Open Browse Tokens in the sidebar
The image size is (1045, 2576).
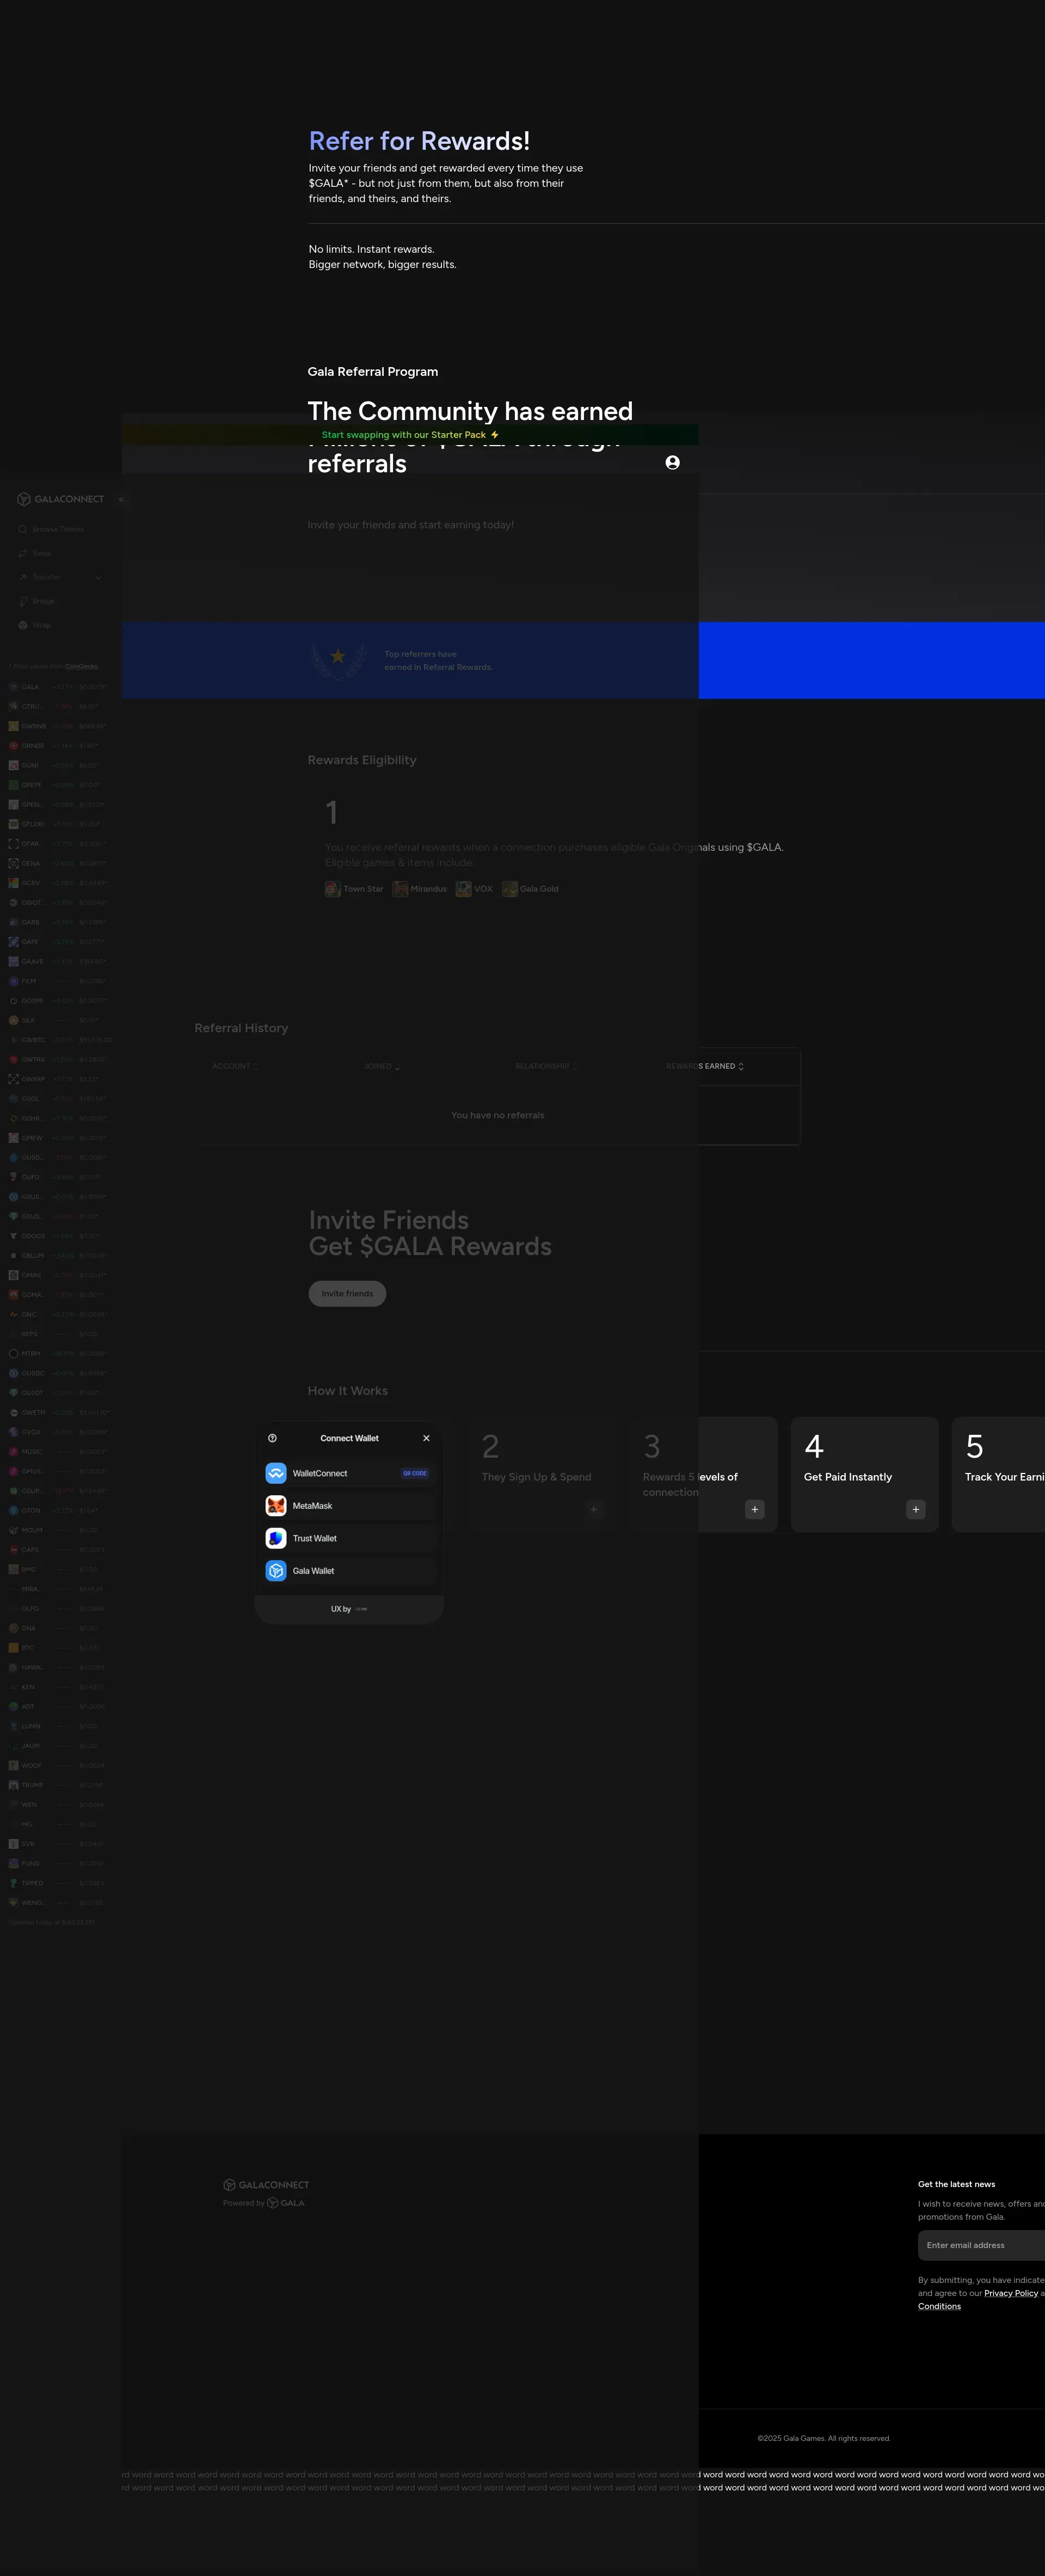(57, 529)
